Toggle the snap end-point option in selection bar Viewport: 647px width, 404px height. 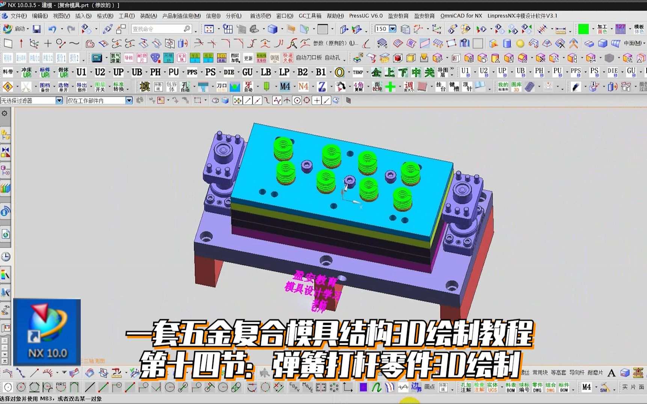[248, 101]
